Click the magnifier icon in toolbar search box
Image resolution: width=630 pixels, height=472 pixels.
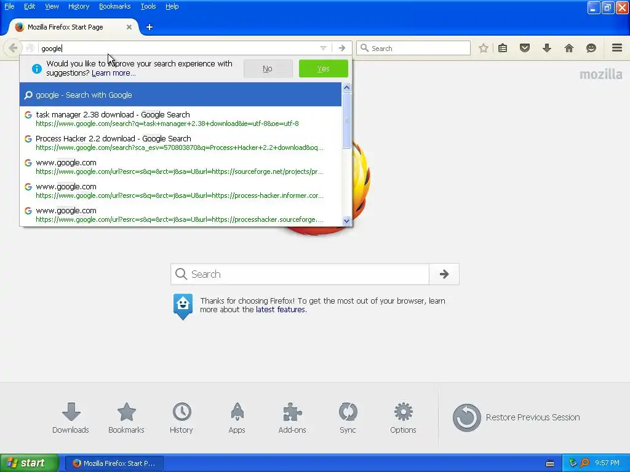click(x=364, y=48)
